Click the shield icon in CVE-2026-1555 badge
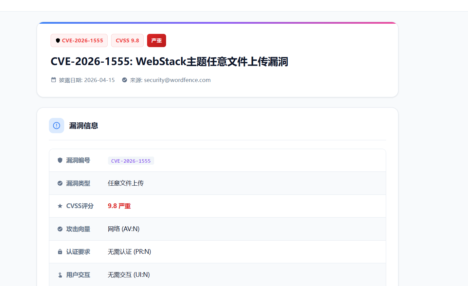The width and height of the screenshot is (468, 286). pos(58,41)
